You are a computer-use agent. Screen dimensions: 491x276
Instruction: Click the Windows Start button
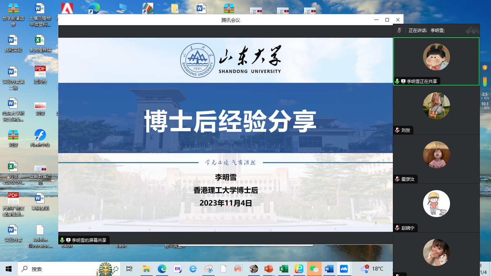[9, 269]
